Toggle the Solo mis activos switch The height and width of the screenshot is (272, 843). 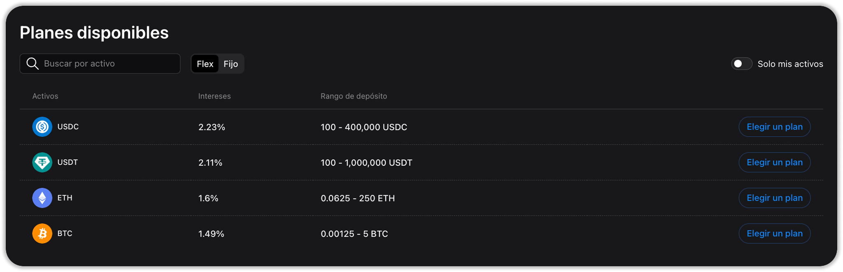(x=741, y=64)
